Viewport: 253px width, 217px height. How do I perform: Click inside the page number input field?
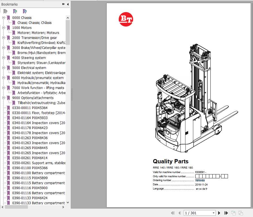pos(195,213)
